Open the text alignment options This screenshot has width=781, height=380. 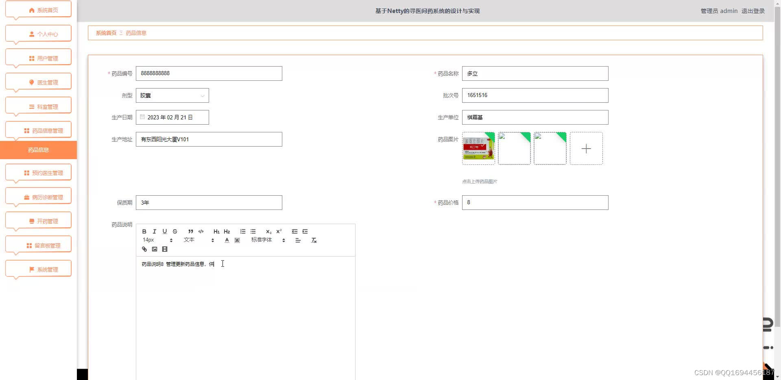tap(298, 240)
